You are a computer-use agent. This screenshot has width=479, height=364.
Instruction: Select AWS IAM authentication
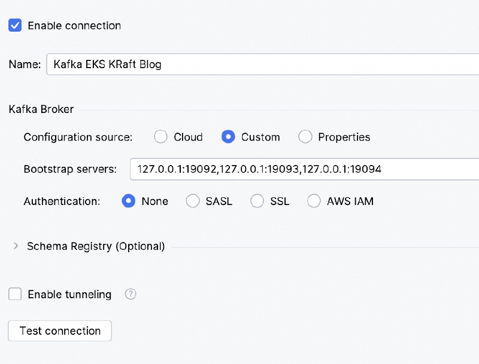point(314,201)
